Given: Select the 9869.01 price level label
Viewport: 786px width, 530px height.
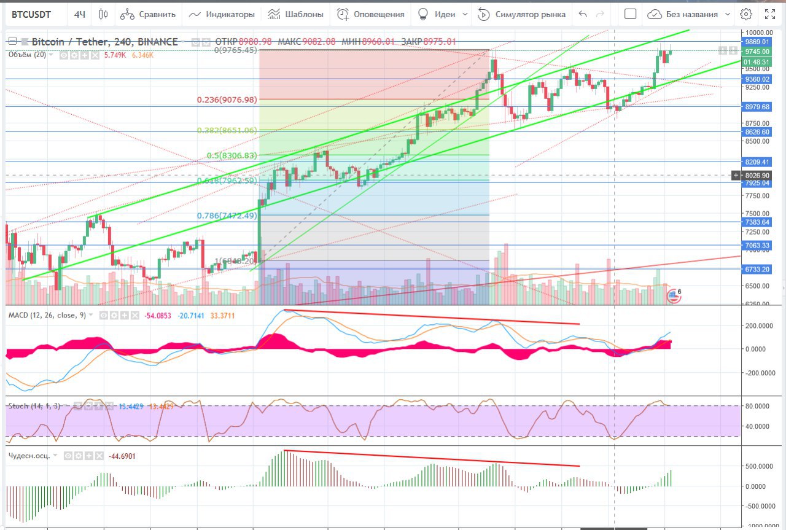Looking at the screenshot, I should (757, 42).
